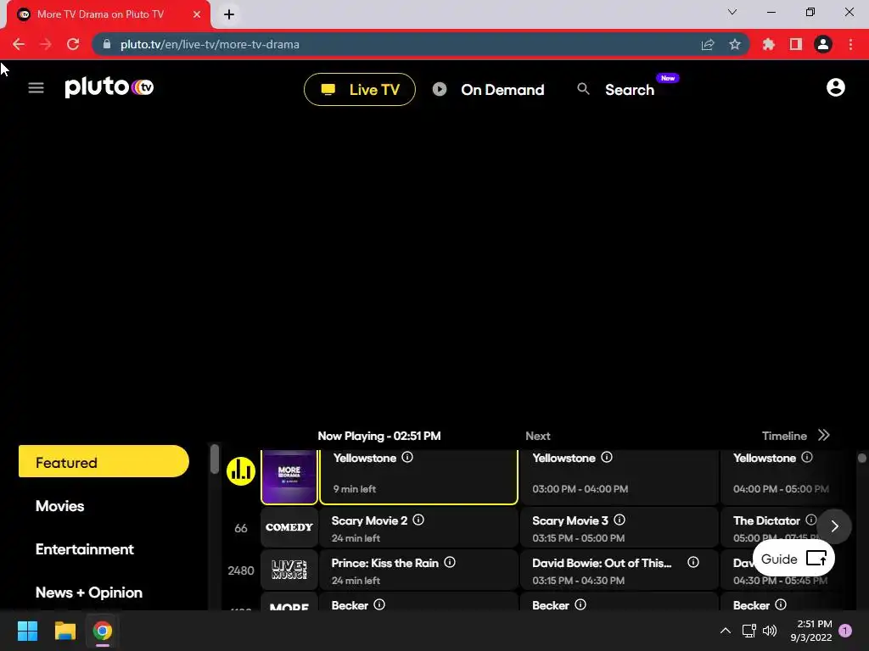Open Search in Pluto TV
The image size is (869, 651).
[x=630, y=90]
